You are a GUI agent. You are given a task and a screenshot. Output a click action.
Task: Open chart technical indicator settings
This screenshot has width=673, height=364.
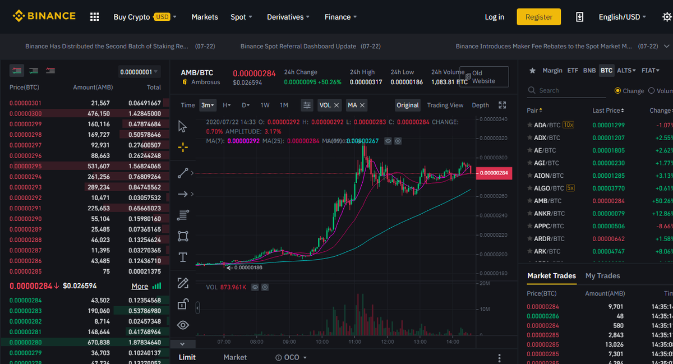click(307, 105)
